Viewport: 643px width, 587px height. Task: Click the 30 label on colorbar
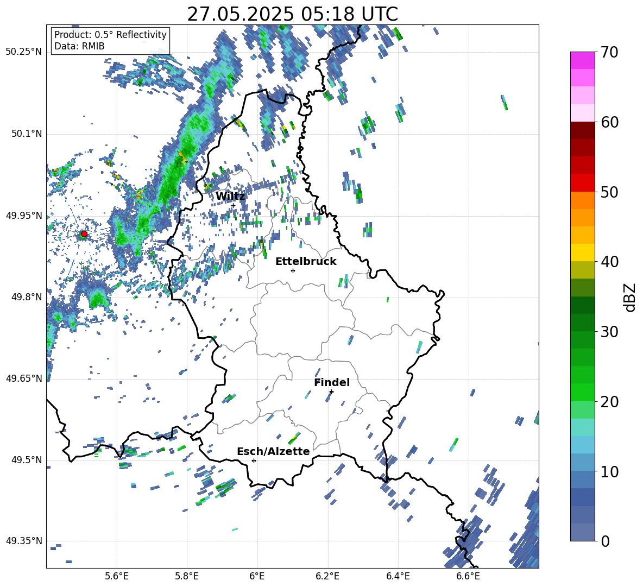pos(609,332)
